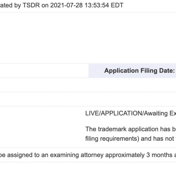This screenshot has width=176, height=176.
Task: Click the EDT timezone text
Action: (117, 5)
